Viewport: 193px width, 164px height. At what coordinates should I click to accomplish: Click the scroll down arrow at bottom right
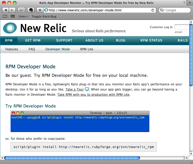191,154
